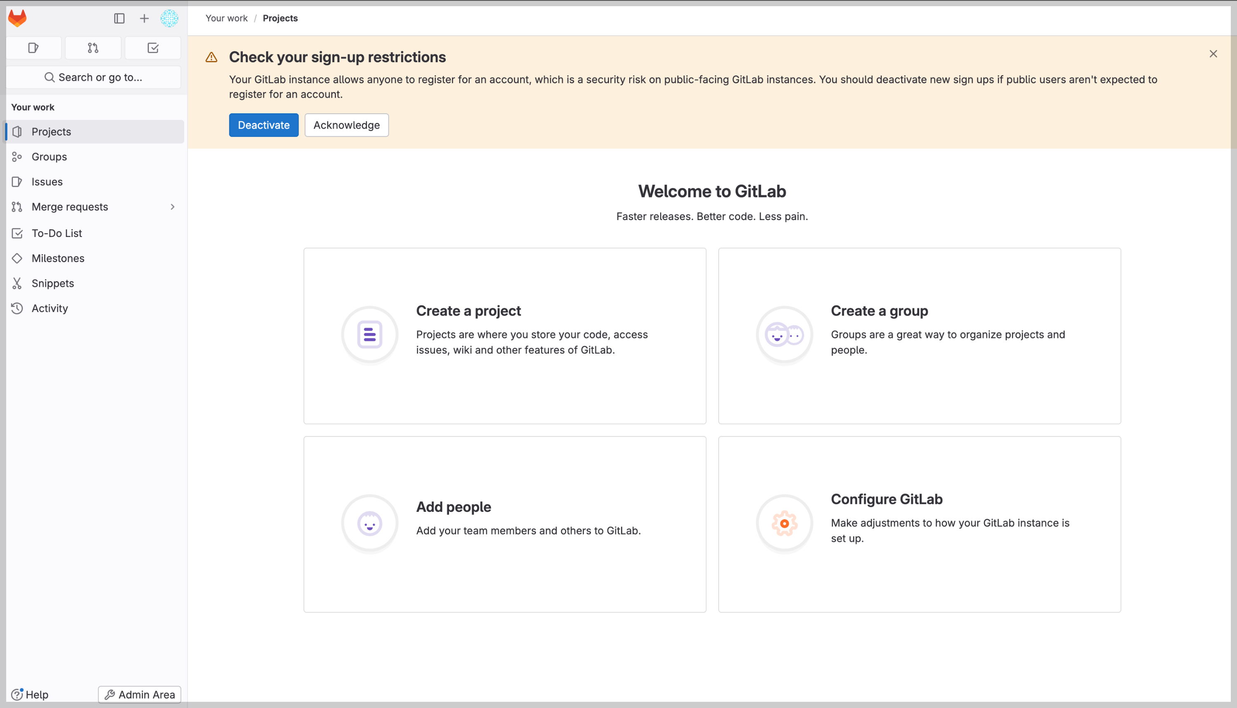The width and height of the screenshot is (1237, 708).
Task: Click the Configure GitLab gear icon
Action: pyautogui.click(x=784, y=524)
